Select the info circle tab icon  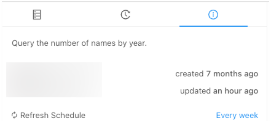tap(213, 15)
